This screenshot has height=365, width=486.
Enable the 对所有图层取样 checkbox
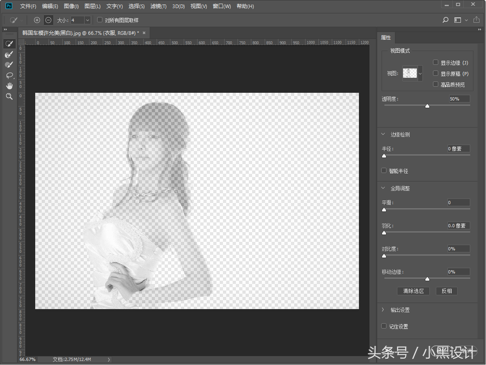[100, 20]
